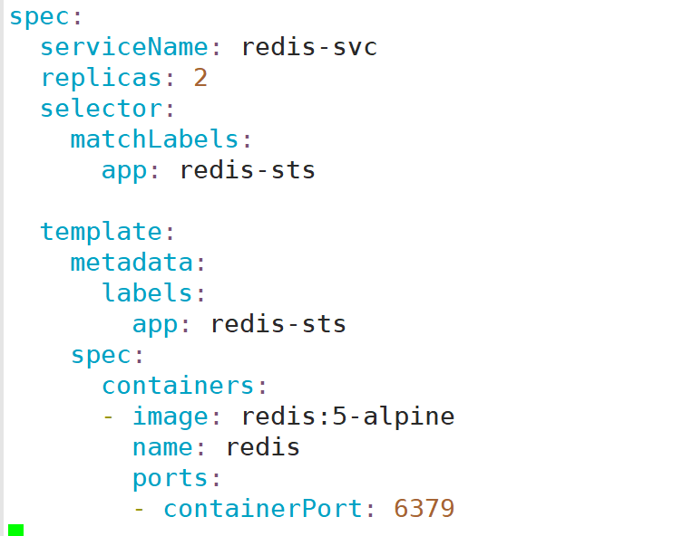
Task: Click the 'name' key
Action: 162,448
